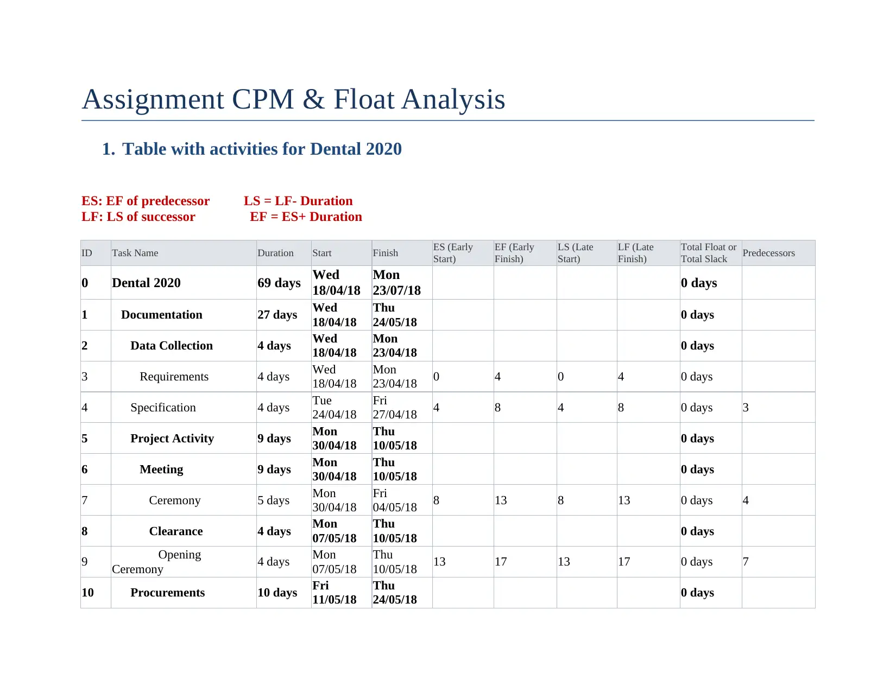The height and width of the screenshot is (692, 896).
Task: Click the 'ES: EF of predecessor' formula text
Action: point(146,201)
